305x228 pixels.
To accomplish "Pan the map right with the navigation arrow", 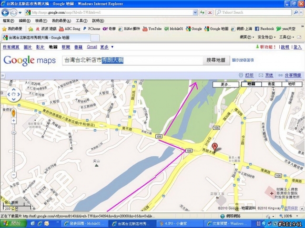I will point(19,95).
